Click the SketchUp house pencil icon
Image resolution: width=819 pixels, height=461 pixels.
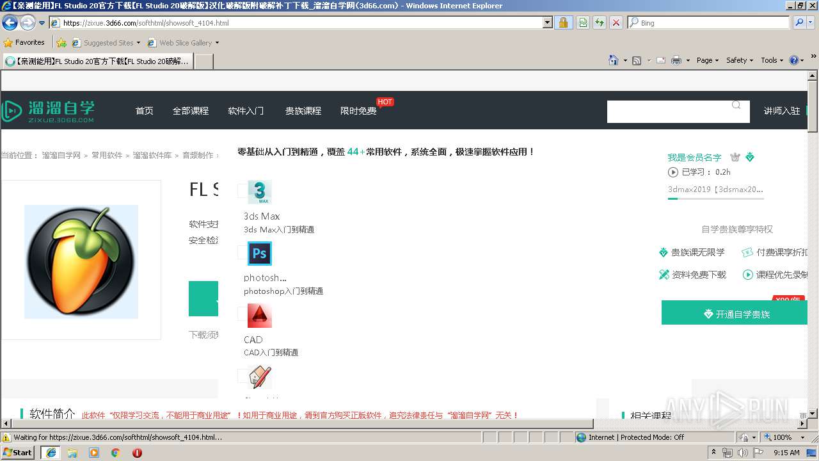(x=259, y=376)
